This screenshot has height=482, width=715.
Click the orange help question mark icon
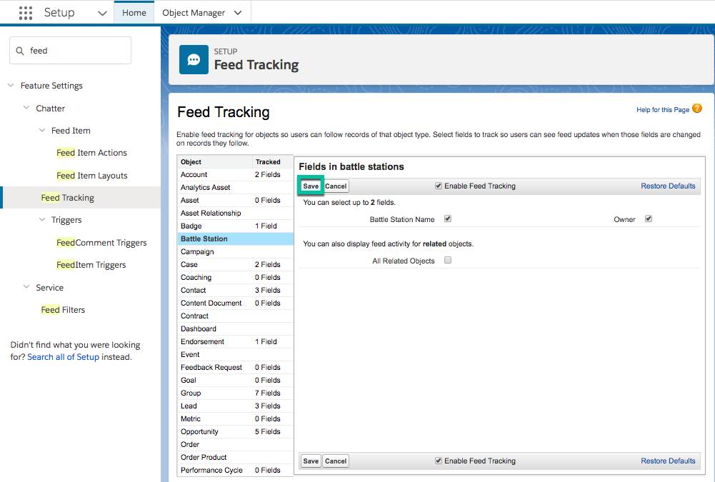[696, 109]
